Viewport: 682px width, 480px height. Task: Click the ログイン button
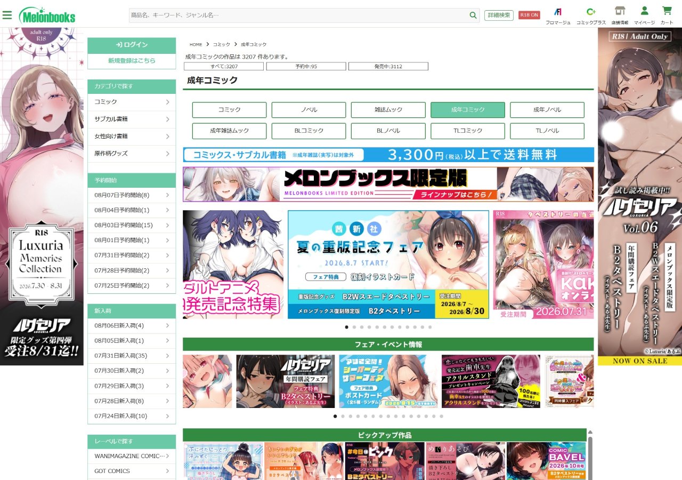click(x=132, y=45)
